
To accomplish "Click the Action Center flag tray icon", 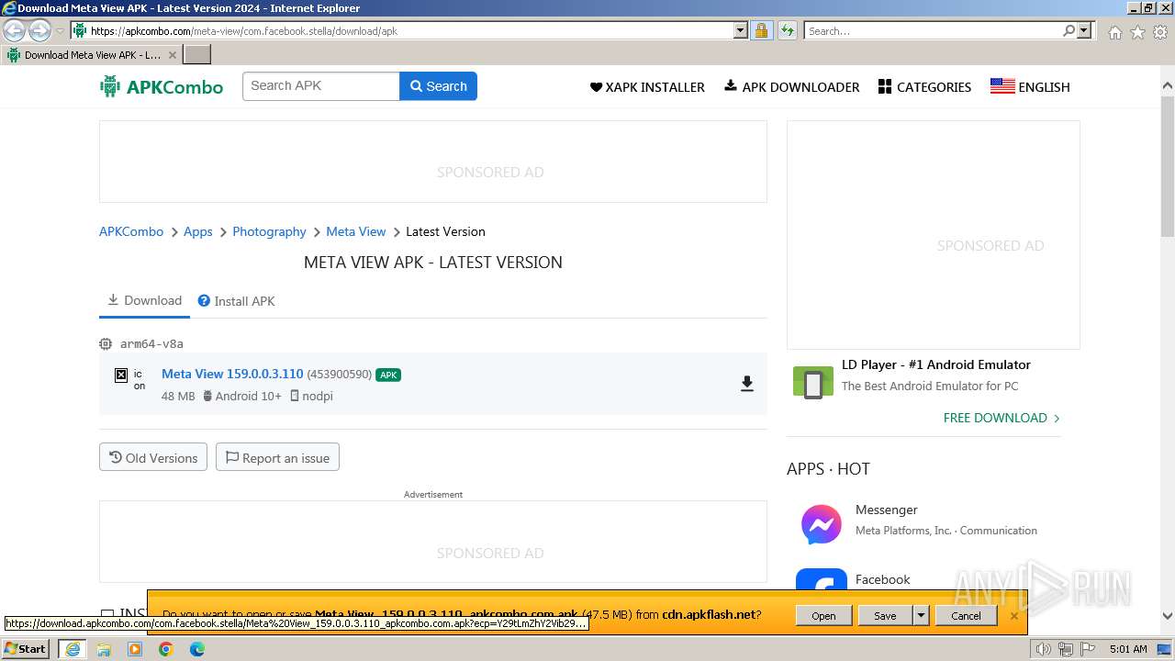I will coord(1087,649).
